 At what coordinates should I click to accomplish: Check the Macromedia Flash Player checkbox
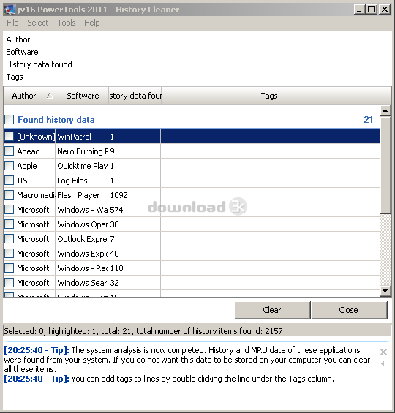[10, 195]
